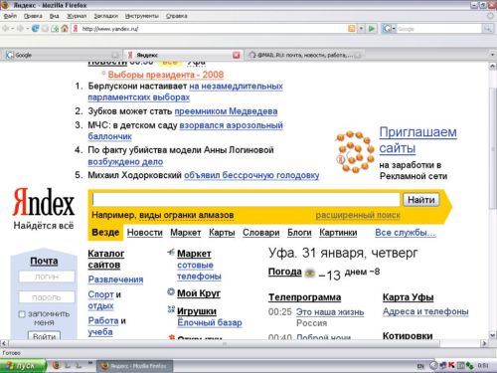Open the 'расширенный поиск' link
The width and height of the screenshot is (497, 373).
coord(358,215)
